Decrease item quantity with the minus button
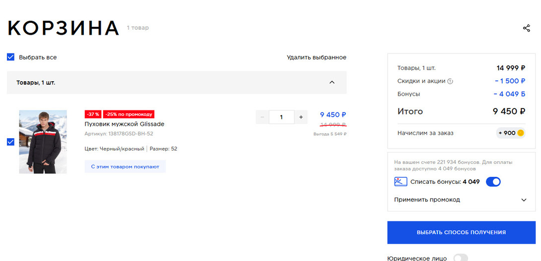 click(262, 117)
